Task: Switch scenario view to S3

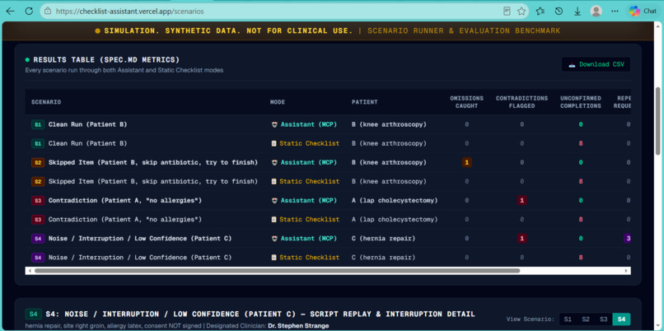Action: [603, 319]
